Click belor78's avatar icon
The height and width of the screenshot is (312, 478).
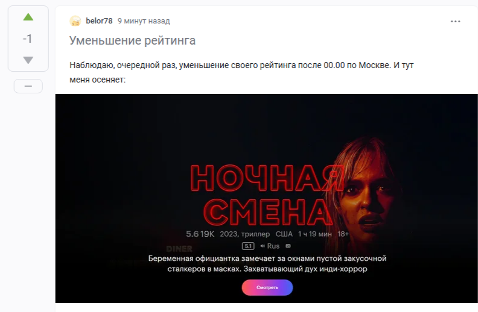(x=75, y=21)
